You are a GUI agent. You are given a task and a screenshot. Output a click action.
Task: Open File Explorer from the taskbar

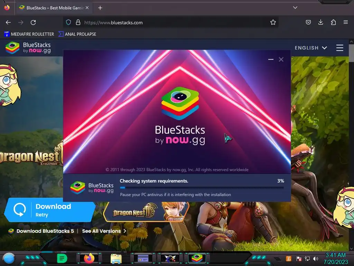116,258
